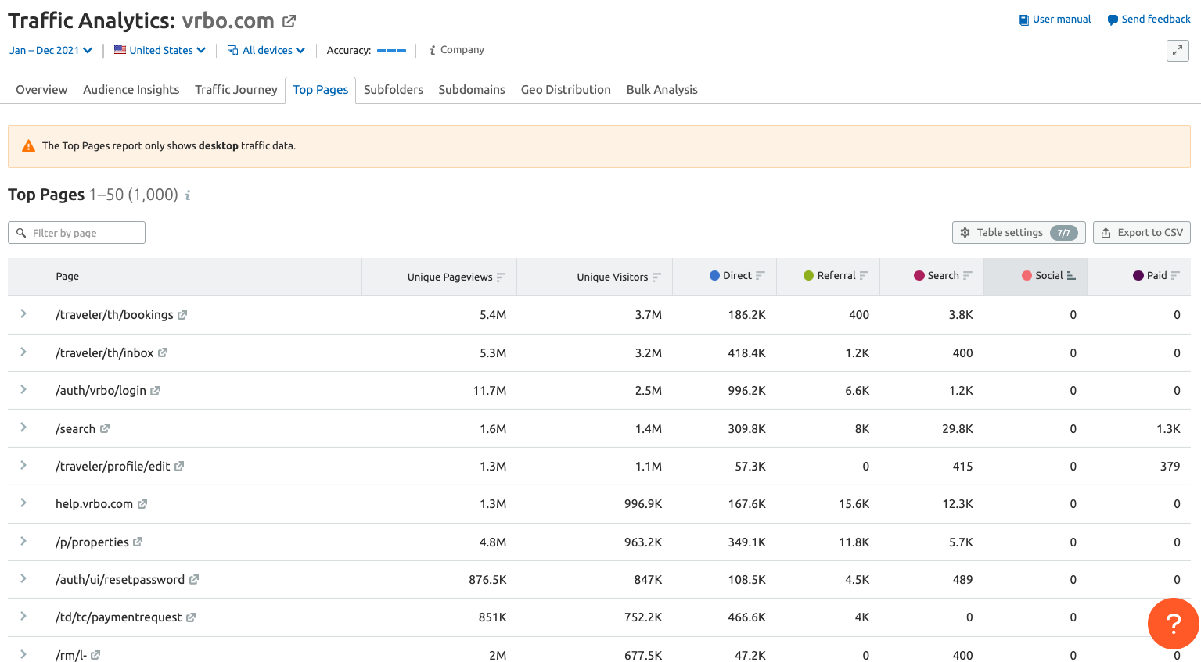Open the User manual link
Image resolution: width=1201 pixels, height=662 pixels.
click(x=1055, y=20)
